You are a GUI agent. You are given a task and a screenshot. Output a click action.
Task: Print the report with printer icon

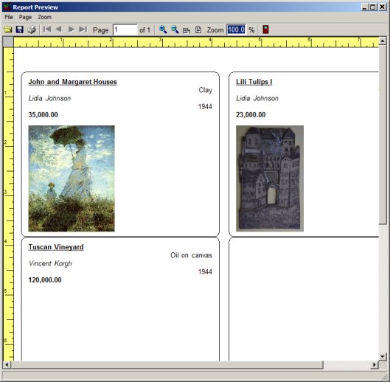32,29
